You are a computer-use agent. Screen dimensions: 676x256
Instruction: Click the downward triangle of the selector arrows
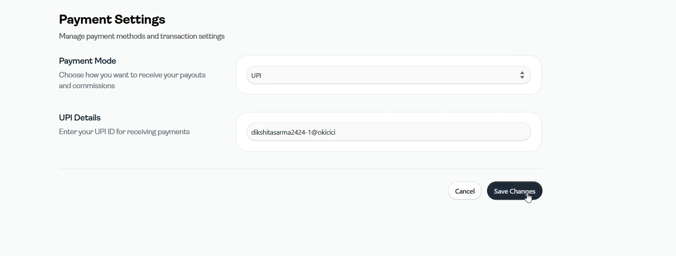click(522, 77)
